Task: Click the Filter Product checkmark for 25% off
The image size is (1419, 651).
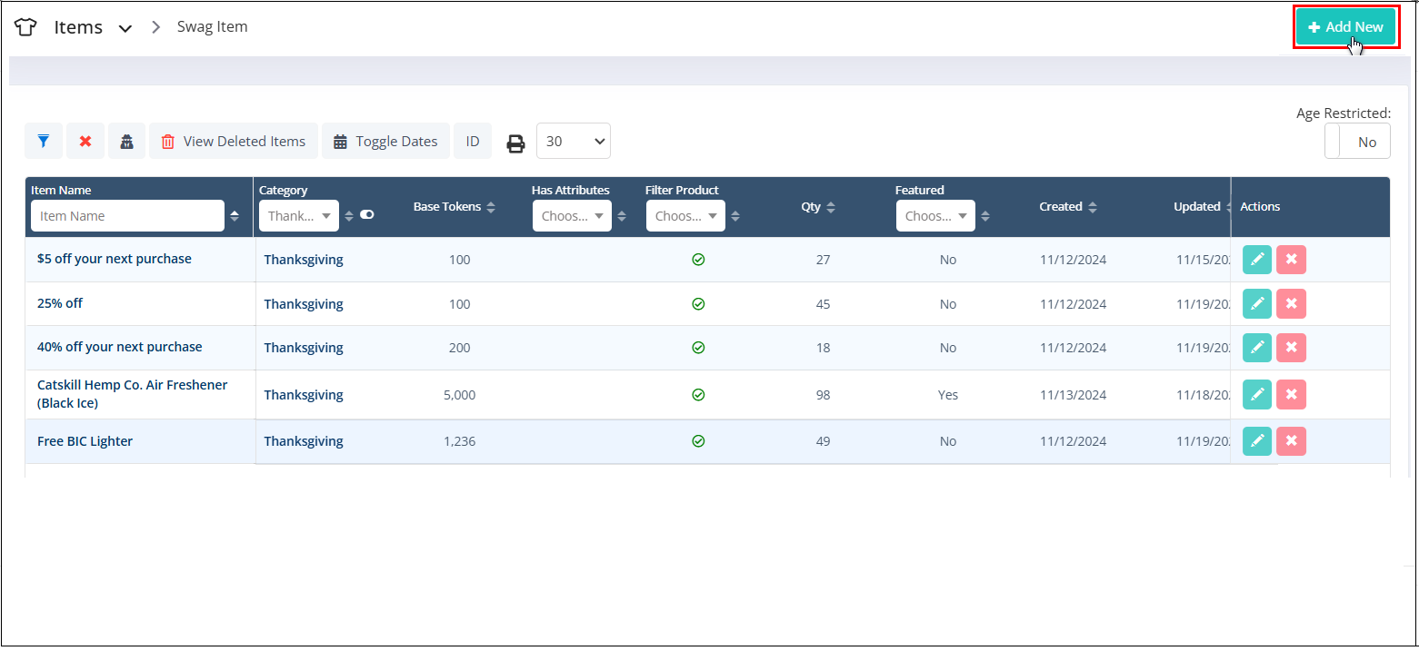Action: pos(698,304)
